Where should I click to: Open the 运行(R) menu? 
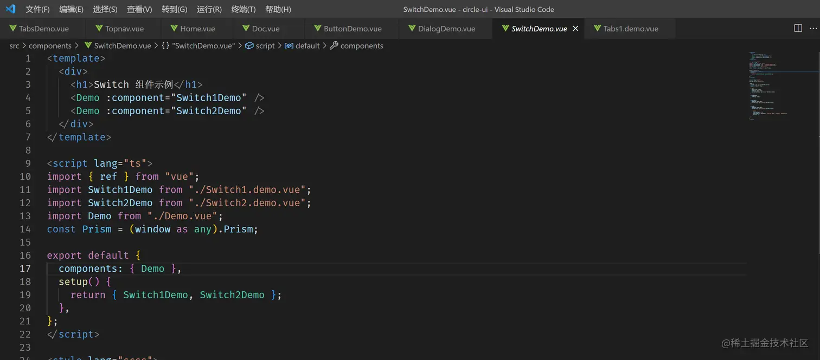pos(209,9)
